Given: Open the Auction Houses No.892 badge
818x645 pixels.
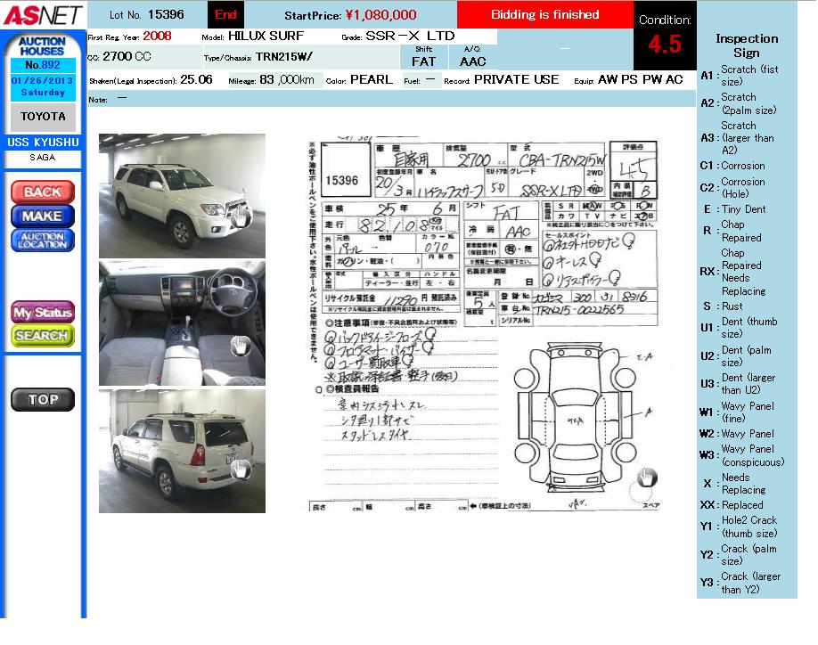Looking at the screenshot, I should pyautogui.click(x=43, y=53).
